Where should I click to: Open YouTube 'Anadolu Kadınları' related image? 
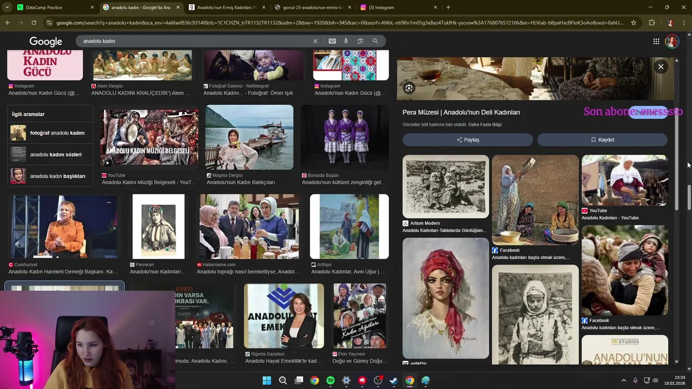pyautogui.click(x=624, y=180)
